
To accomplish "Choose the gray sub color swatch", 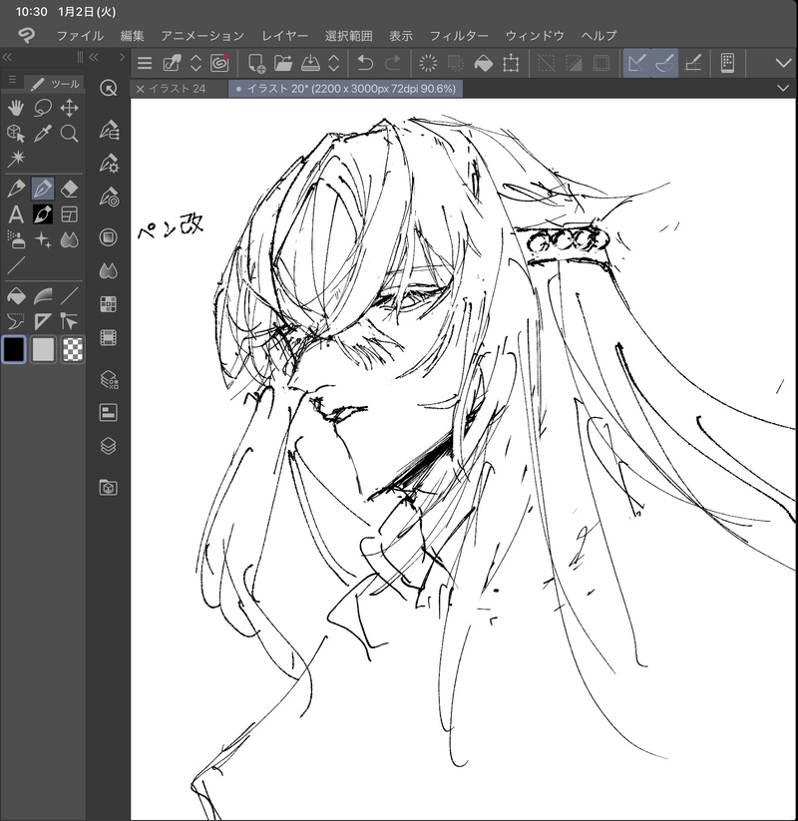I will coord(43,349).
